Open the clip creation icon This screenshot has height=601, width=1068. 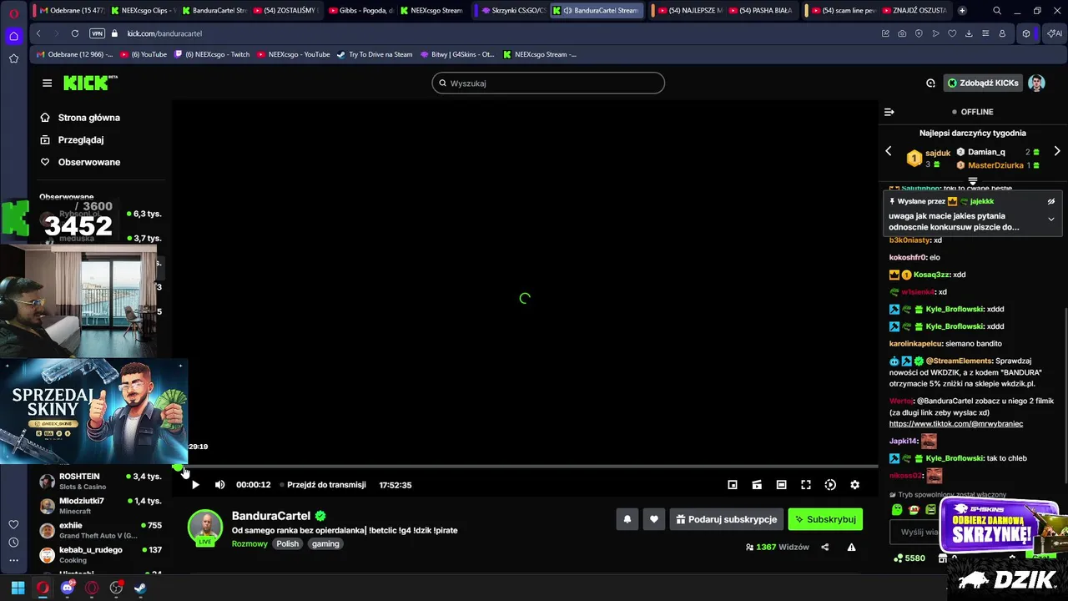point(757,485)
